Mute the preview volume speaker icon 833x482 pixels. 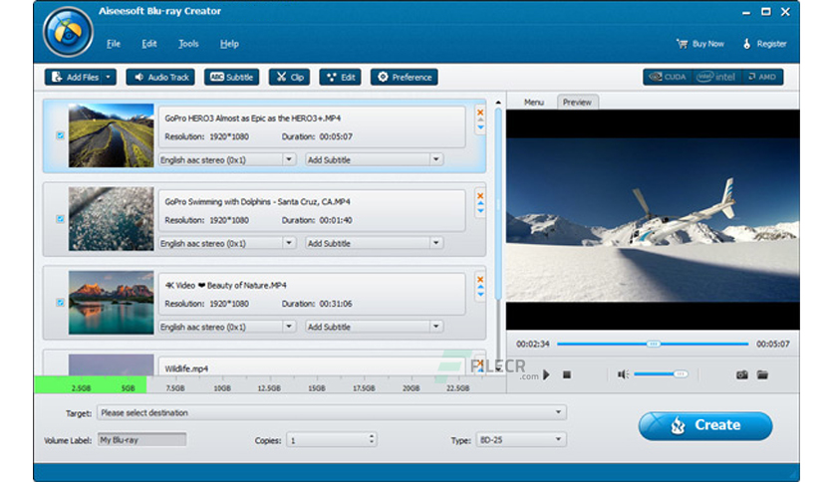tap(623, 374)
